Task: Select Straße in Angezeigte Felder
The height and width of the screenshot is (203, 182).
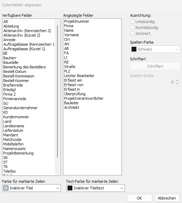Action: point(70,67)
